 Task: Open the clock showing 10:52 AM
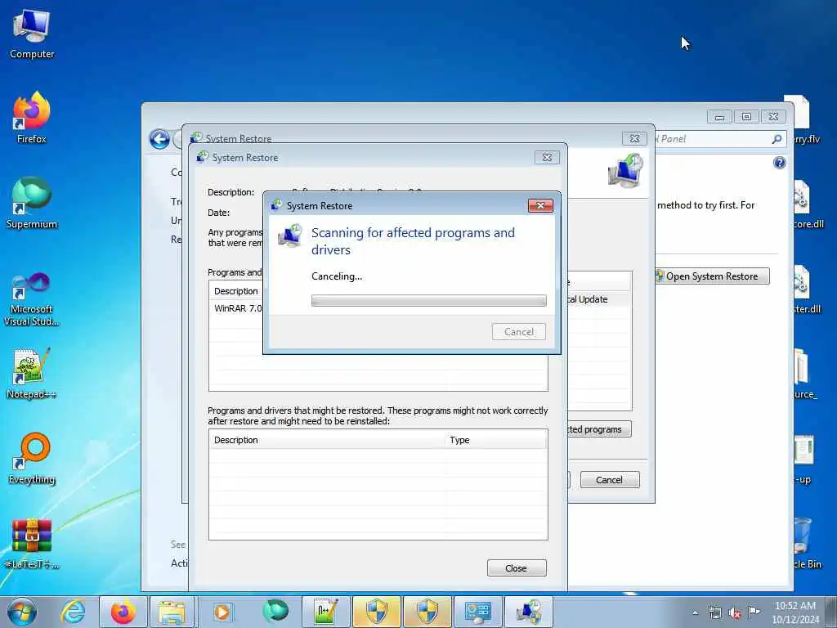pyautogui.click(x=794, y=606)
